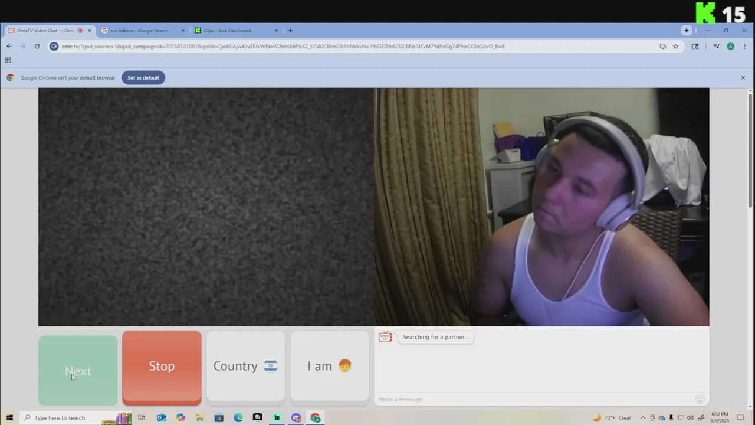Screen dimensions: 755x425
Task: Open the Chrome three-dot menu
Action: [744, 46]
